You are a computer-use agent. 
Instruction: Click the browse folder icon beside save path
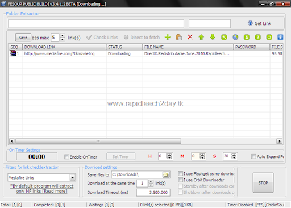tap(166, 174)
